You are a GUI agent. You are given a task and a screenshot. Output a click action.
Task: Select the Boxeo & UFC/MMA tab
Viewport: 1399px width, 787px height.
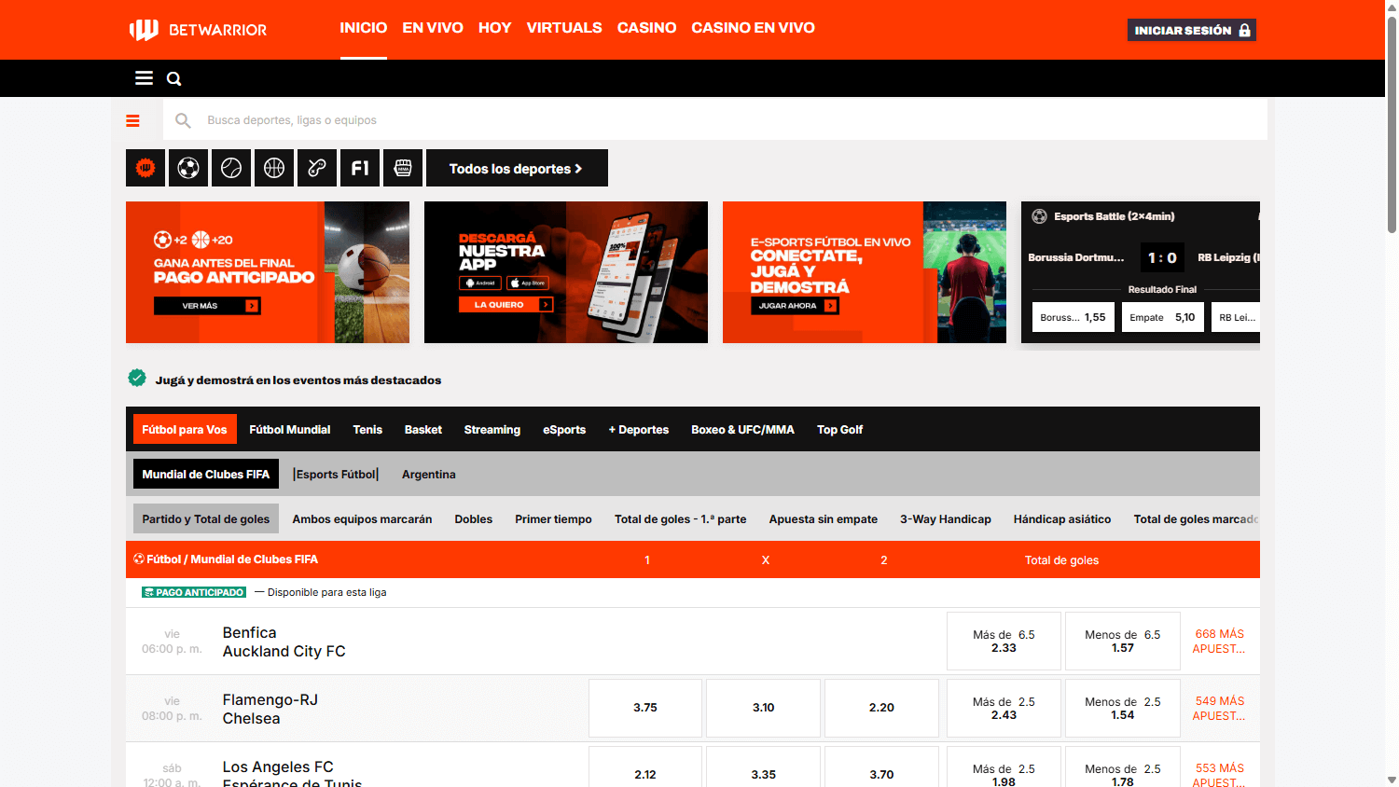coord(743,429)
